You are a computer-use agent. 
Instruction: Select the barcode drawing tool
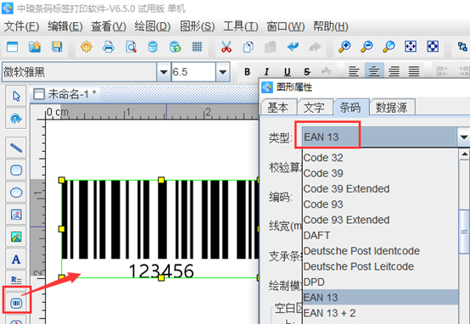(x=16, y=303)
